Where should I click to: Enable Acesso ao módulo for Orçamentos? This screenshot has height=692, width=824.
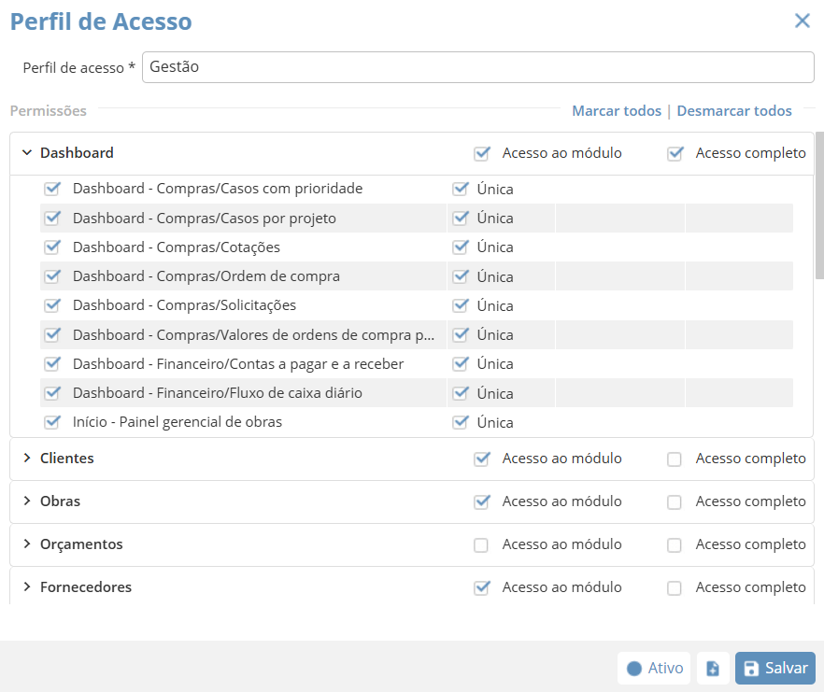pyautogui.click(x=481, y=545)
